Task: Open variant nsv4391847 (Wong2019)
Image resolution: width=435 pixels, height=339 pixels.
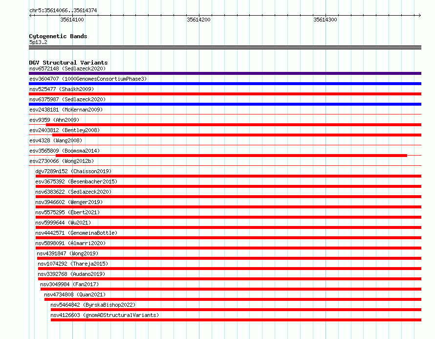Action: (67, 253)
